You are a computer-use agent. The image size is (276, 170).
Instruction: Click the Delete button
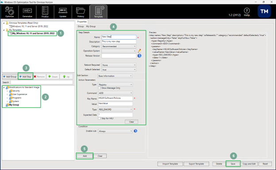pyautogui.click(x=219, y=164)
